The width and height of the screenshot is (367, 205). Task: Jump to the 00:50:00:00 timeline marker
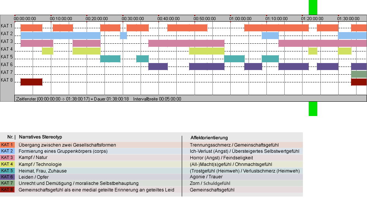[205, 19]
